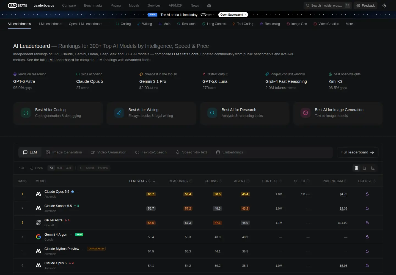Click the Full leaderboard button
The image size is (396, 275).
pos(358,152)
